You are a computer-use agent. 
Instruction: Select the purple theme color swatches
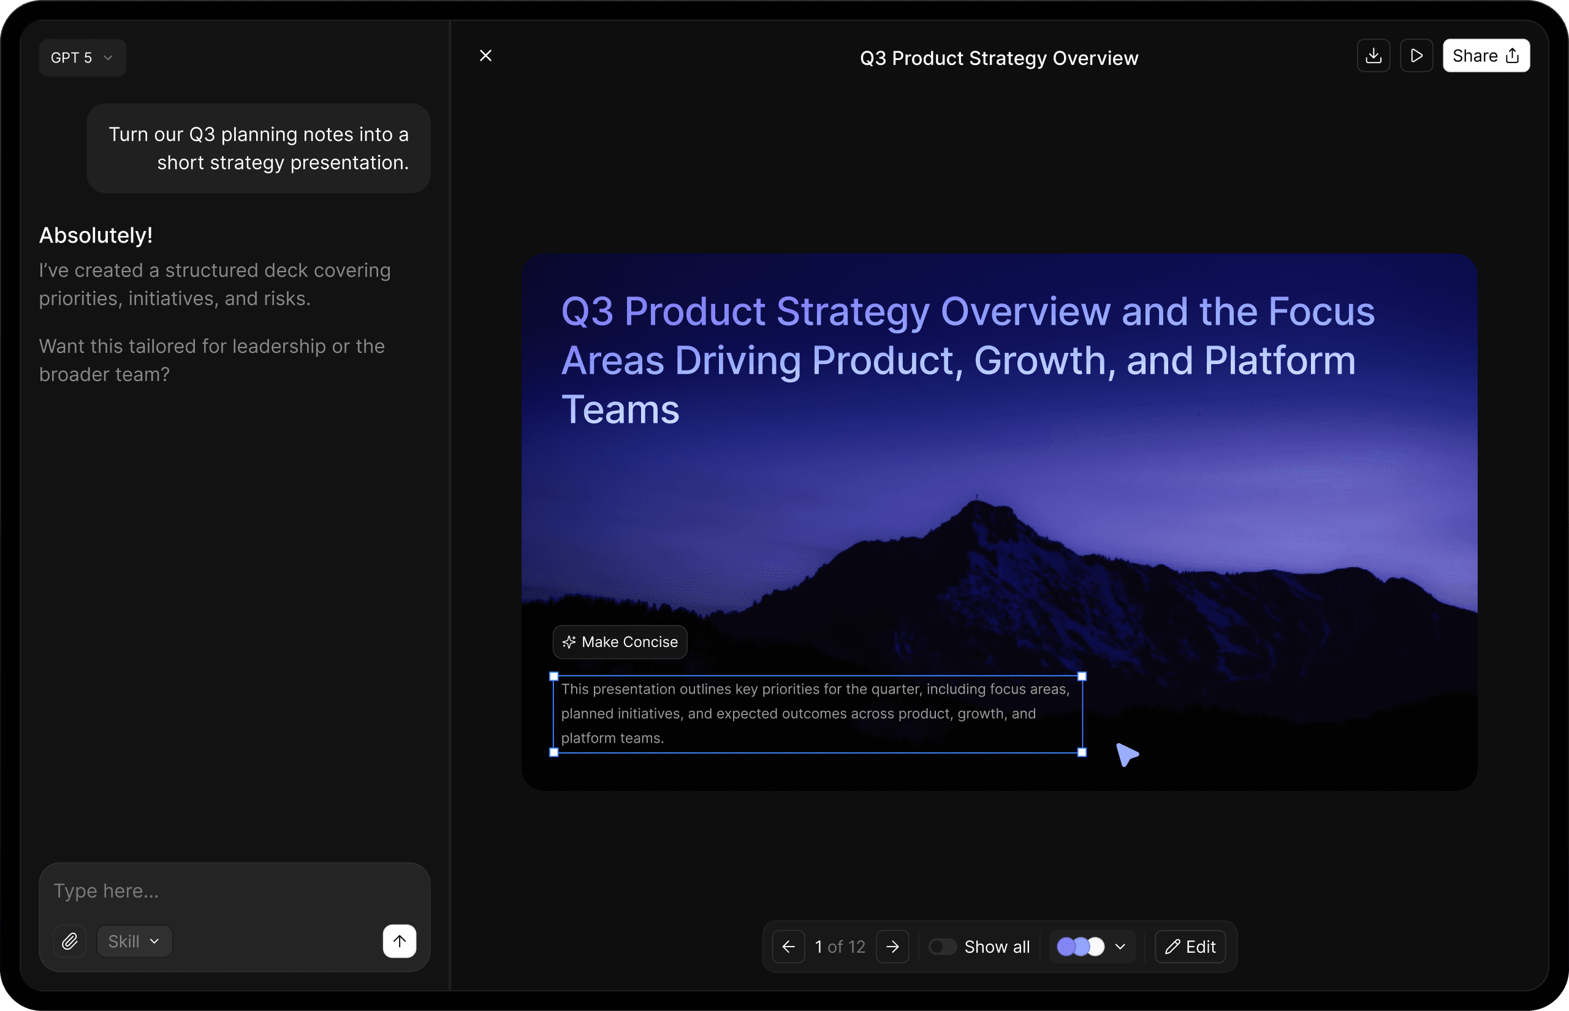1081,947
